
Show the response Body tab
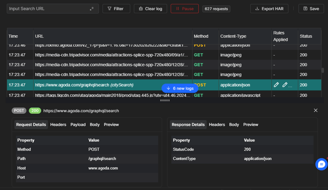click(x=234, y=124)
